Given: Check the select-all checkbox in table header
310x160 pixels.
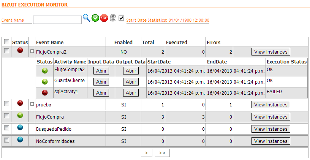Looking at the screenshot, I should click(6, 42).
